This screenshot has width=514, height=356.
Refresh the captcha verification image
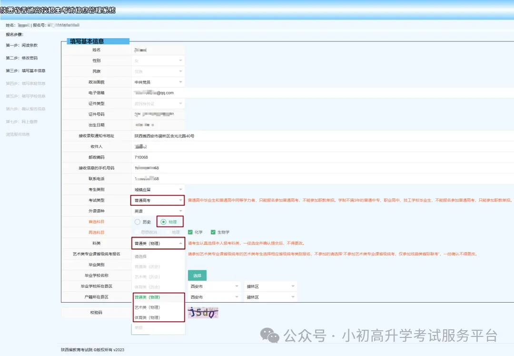203,312
